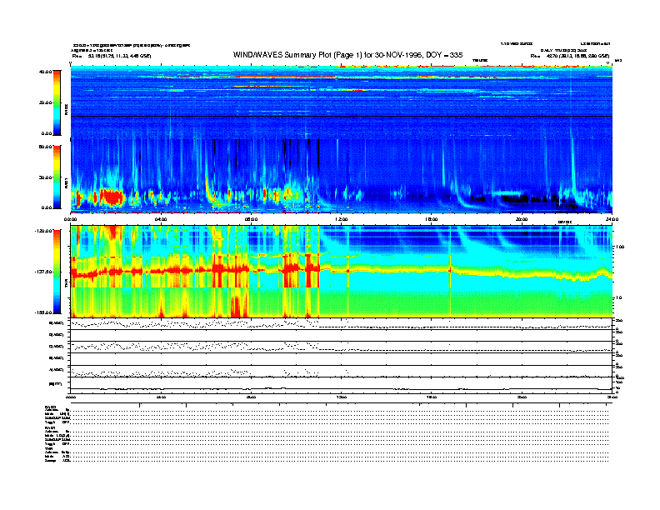Click the -155.00 label on TNR scale
Viewport: 660px width, 510px height.
tap(43, 312)
